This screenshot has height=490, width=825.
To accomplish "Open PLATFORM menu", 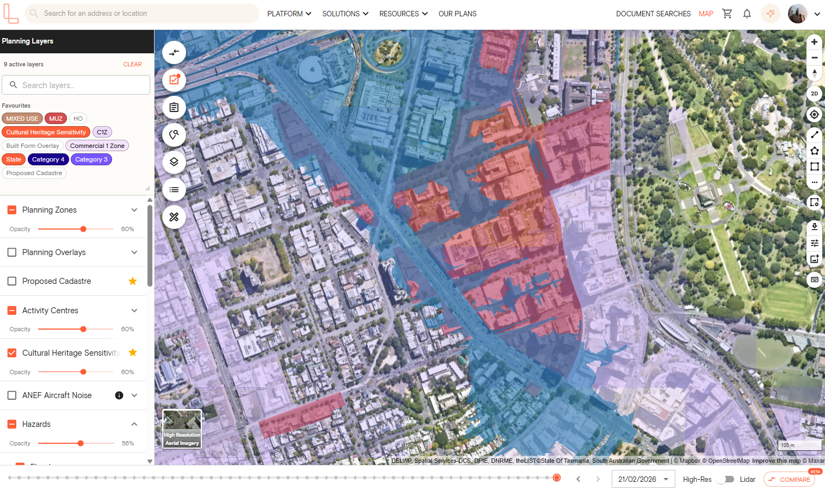I will tap(289, 14).
